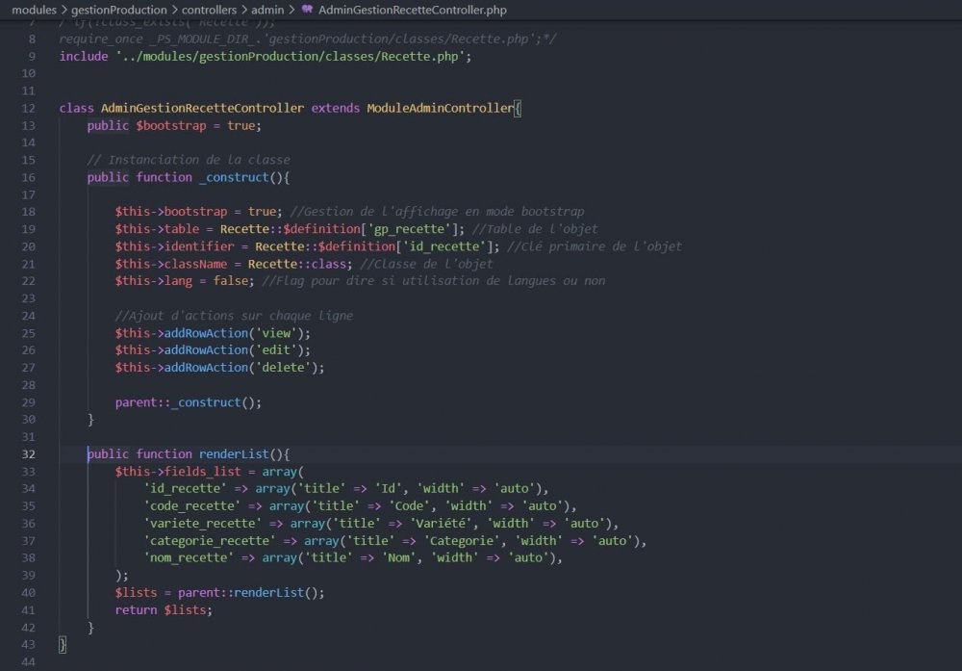Click line number 12 in the gutter
The height and width of the screenshot is (671, 962).
pyautogui.click(x=28, y=108)
